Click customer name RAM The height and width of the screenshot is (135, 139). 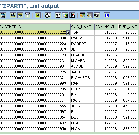pyautogui.click(x=75, y=83)
